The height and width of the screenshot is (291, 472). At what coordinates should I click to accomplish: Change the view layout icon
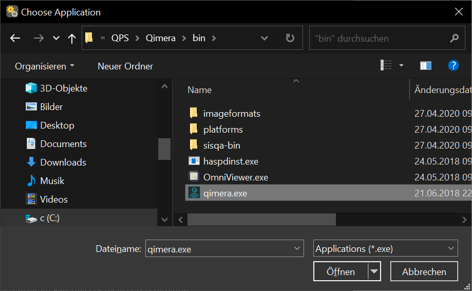tap(386, 65)
